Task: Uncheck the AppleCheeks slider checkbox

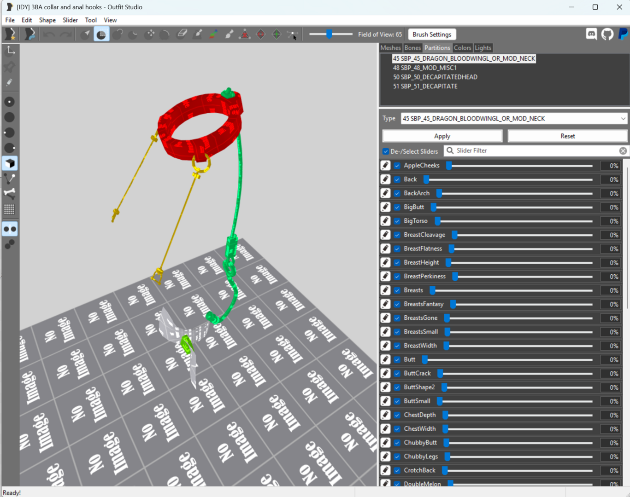Action: 397,166
